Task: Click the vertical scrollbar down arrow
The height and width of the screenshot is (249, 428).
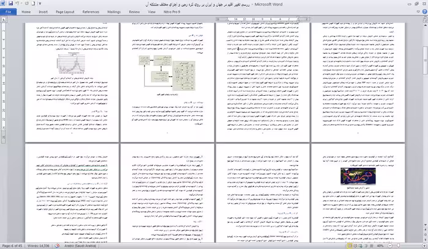Action: (426, 225)
